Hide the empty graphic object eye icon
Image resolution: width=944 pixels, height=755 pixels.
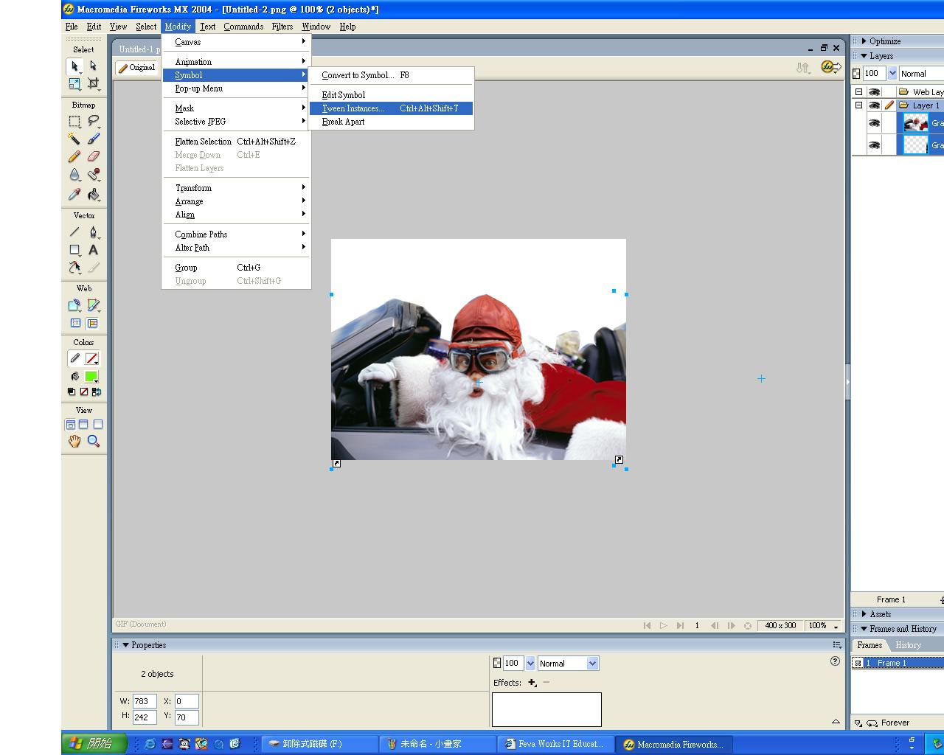tap(874, 145)
